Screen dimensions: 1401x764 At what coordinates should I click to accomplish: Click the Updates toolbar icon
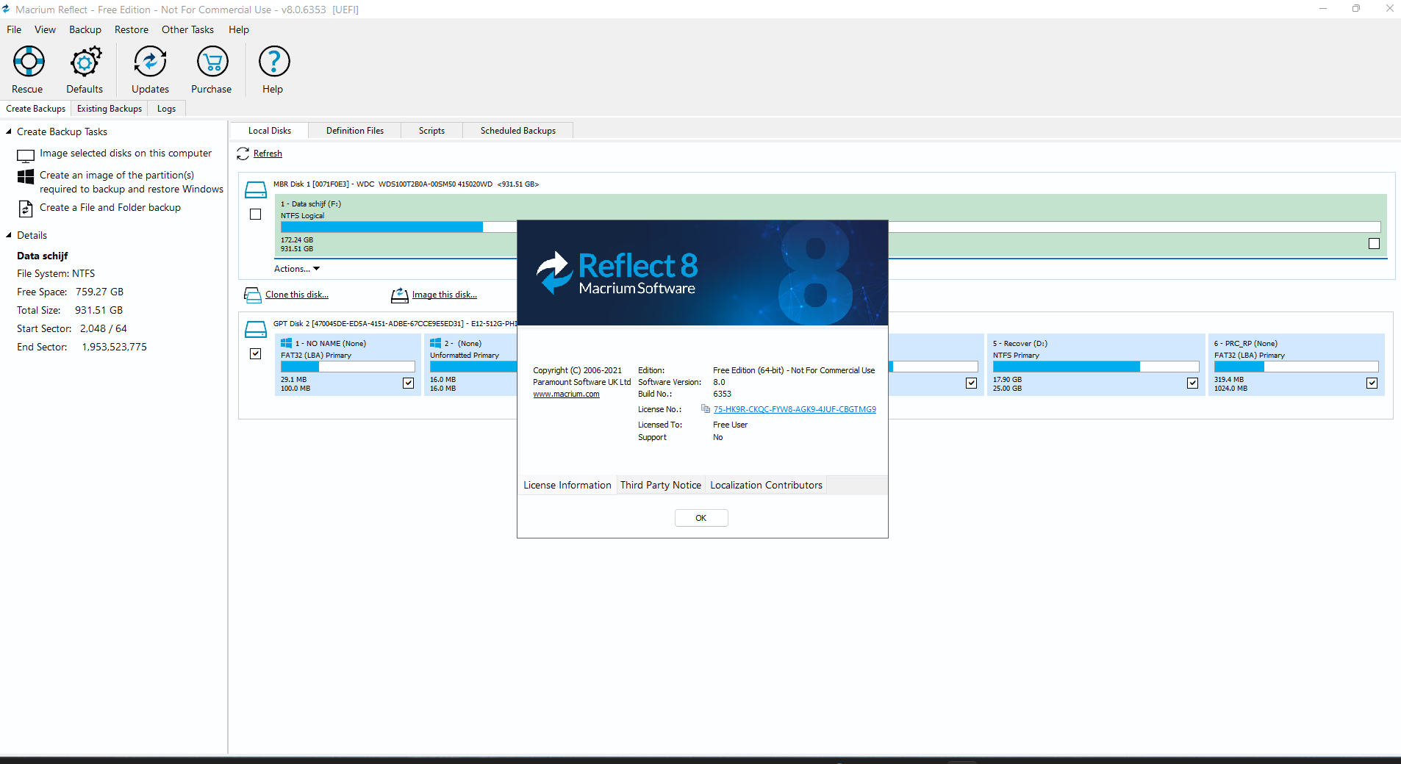pyautogui.click(x=150, y=62)
